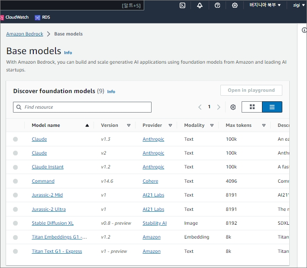The image size is (307, 268).
Task: Select the Claude v1.3 radio button
Action: click(x=15, y=139)
